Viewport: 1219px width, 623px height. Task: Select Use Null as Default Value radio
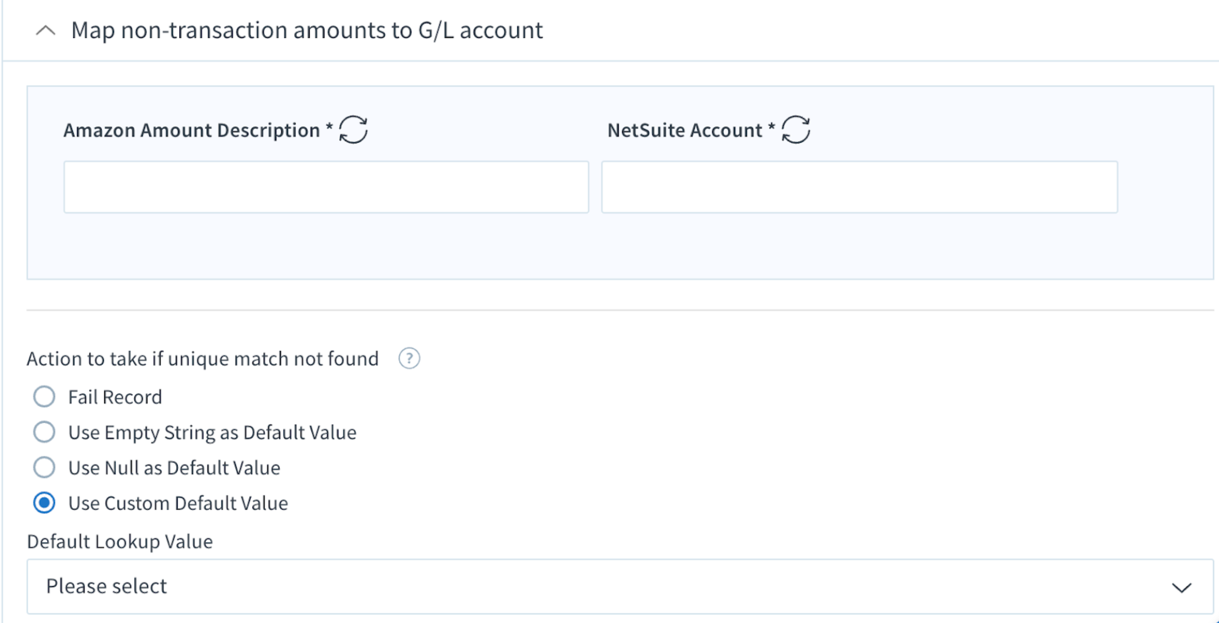click(x=44, y=467)
